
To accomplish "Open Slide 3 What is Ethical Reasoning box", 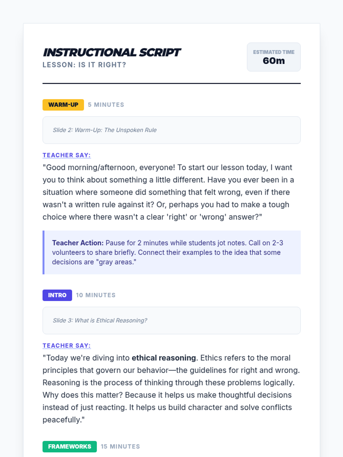I will 171,320.
